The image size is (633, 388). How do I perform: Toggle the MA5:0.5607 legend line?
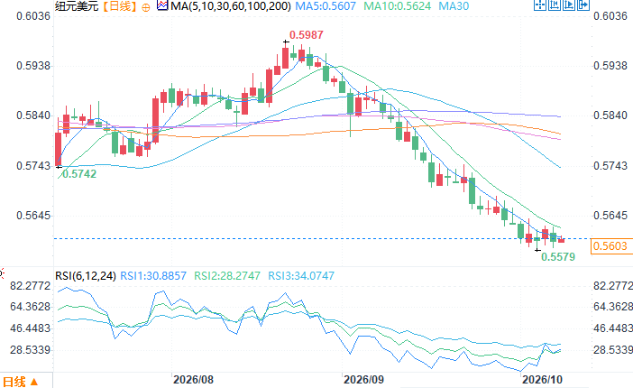tap(326, 6)
